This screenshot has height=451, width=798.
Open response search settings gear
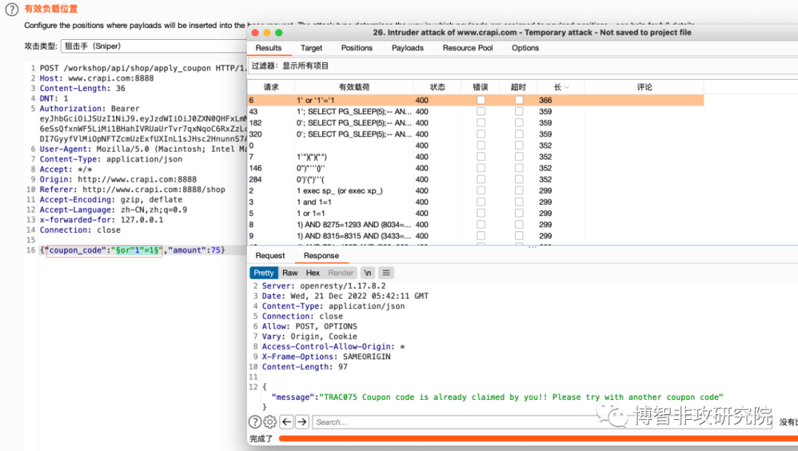(x=270, y=422)
